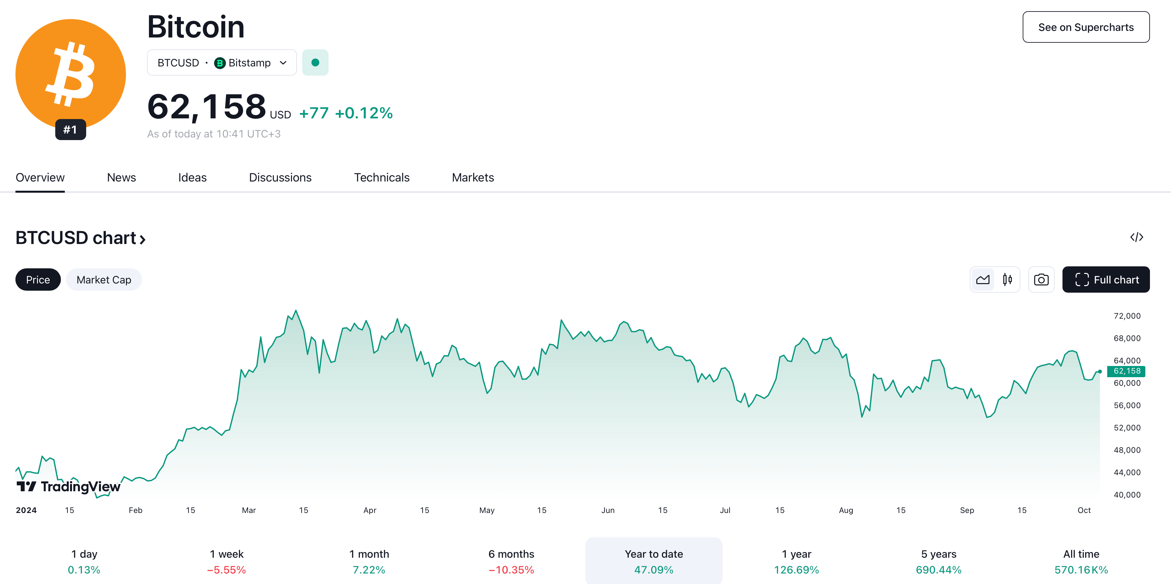
Task: Open the BTCUSD Bitstamp source dropdown
Action: click(x=221, y=63)
